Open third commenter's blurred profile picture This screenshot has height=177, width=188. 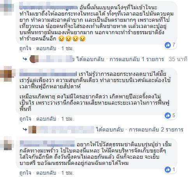point(8,143)
